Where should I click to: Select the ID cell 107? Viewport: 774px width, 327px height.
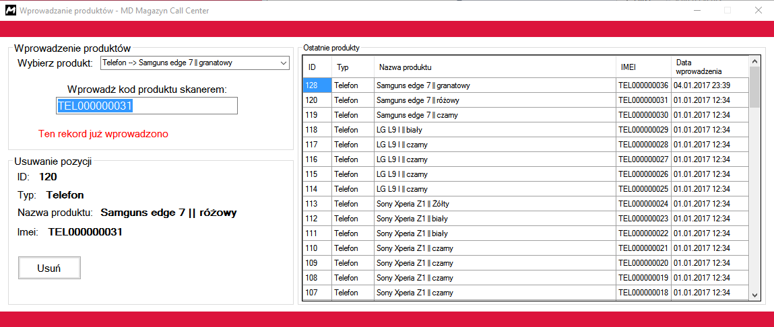point(317,293)
